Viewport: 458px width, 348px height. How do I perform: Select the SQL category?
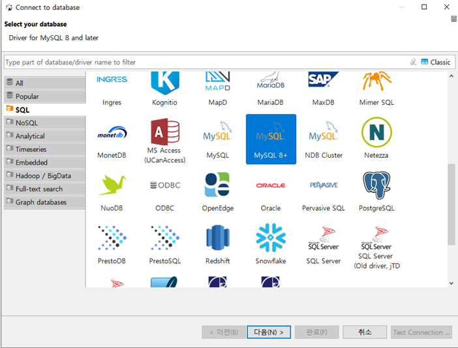(44, 109)
